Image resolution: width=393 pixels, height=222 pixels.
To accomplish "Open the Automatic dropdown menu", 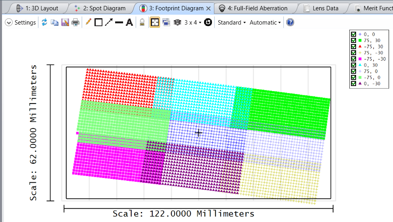I will pos(265,23).
